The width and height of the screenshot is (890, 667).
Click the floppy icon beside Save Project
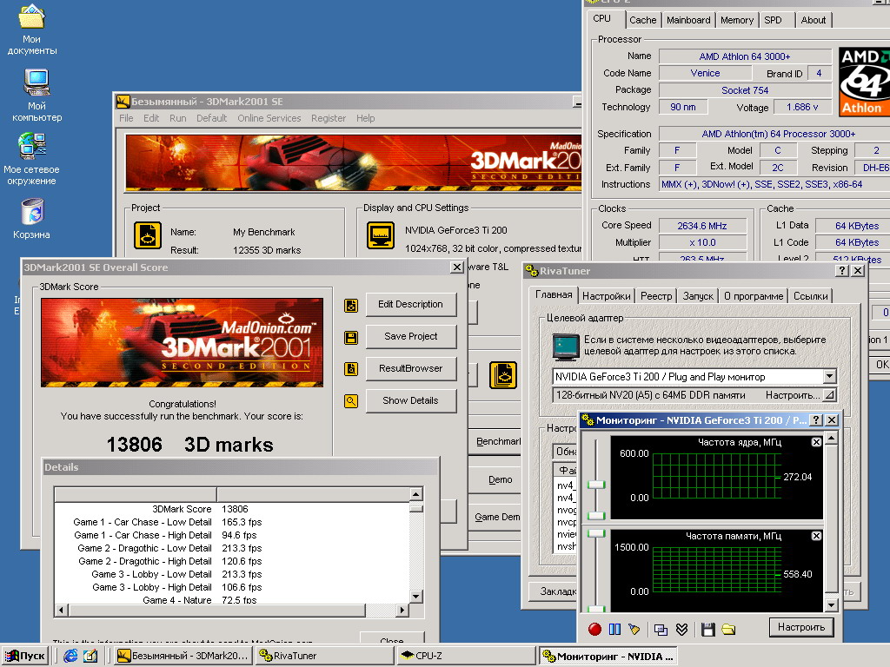(351, 338)
